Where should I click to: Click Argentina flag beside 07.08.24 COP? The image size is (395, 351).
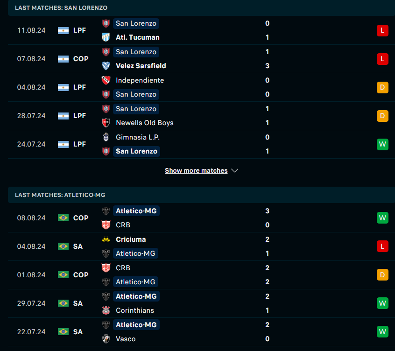(x=63, y=59)
